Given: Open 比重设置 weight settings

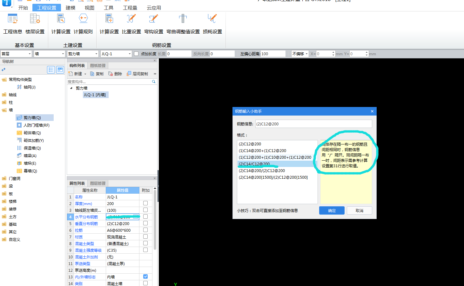Looking at the screenshot, I should (131, 24).
